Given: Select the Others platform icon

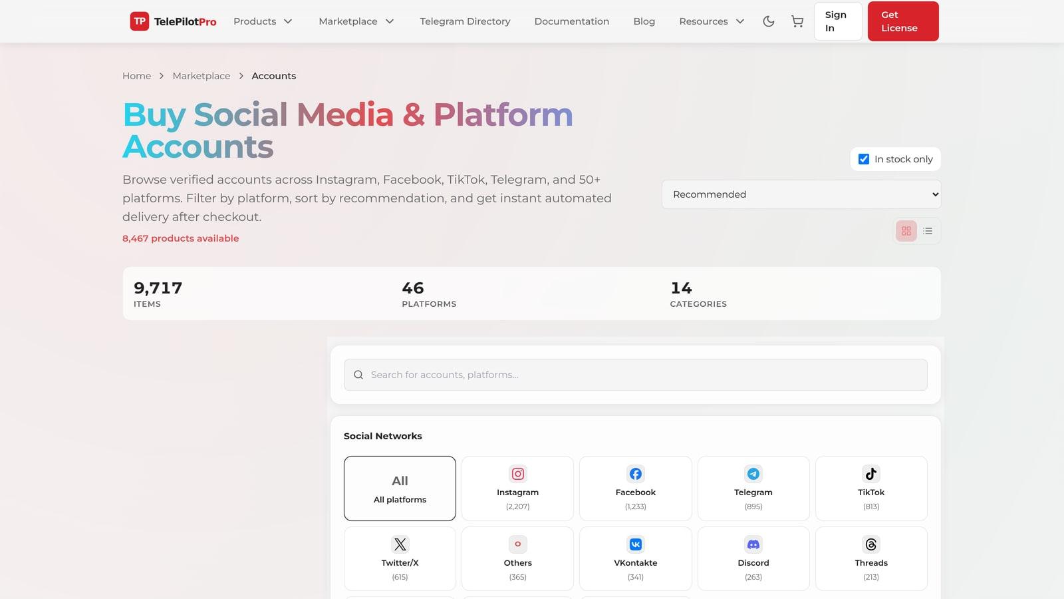Looking at the screenshot, I should pos(517,544).
